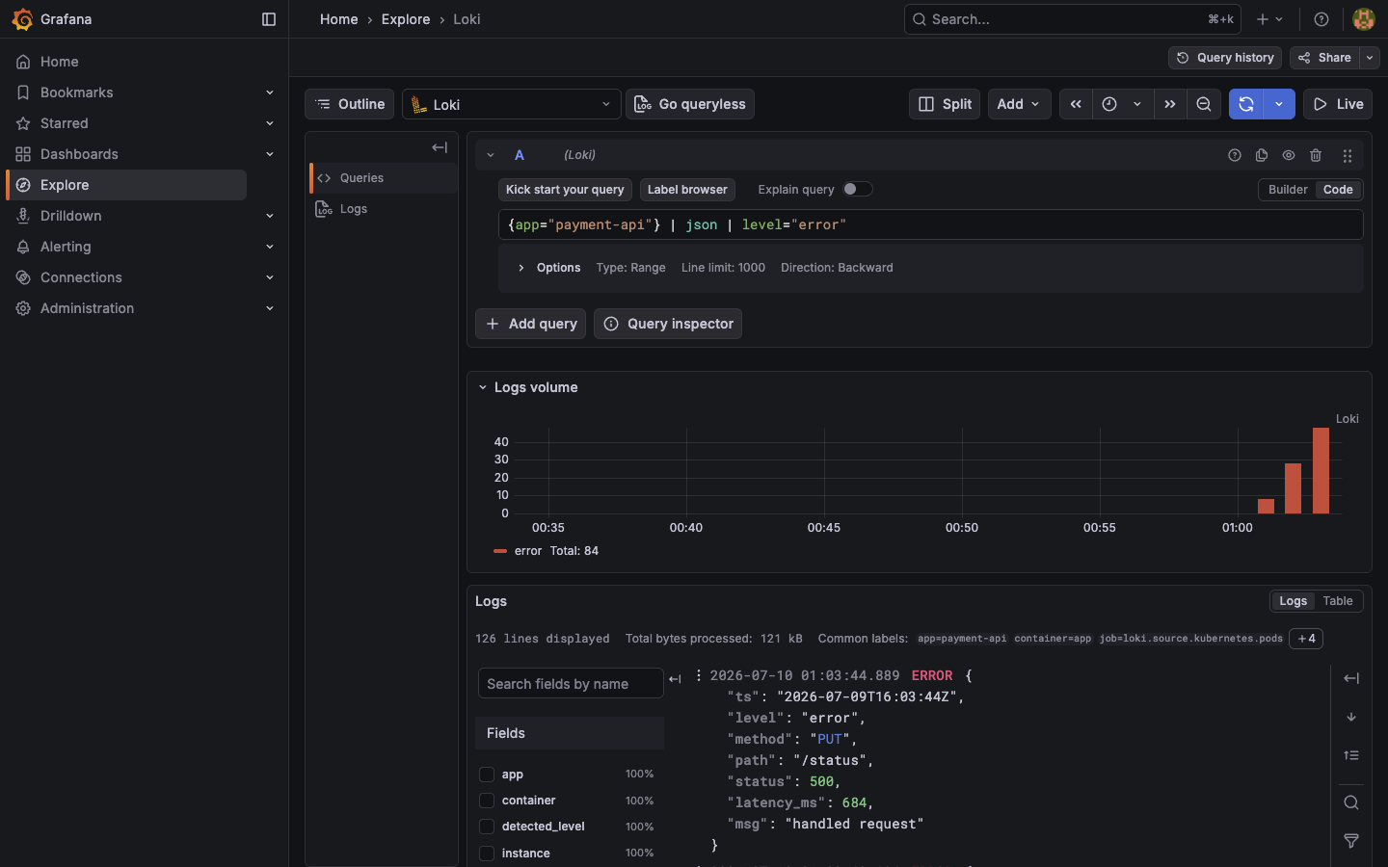
Task: Expand the Connections sidebar chevron
Action: [270, 277]
